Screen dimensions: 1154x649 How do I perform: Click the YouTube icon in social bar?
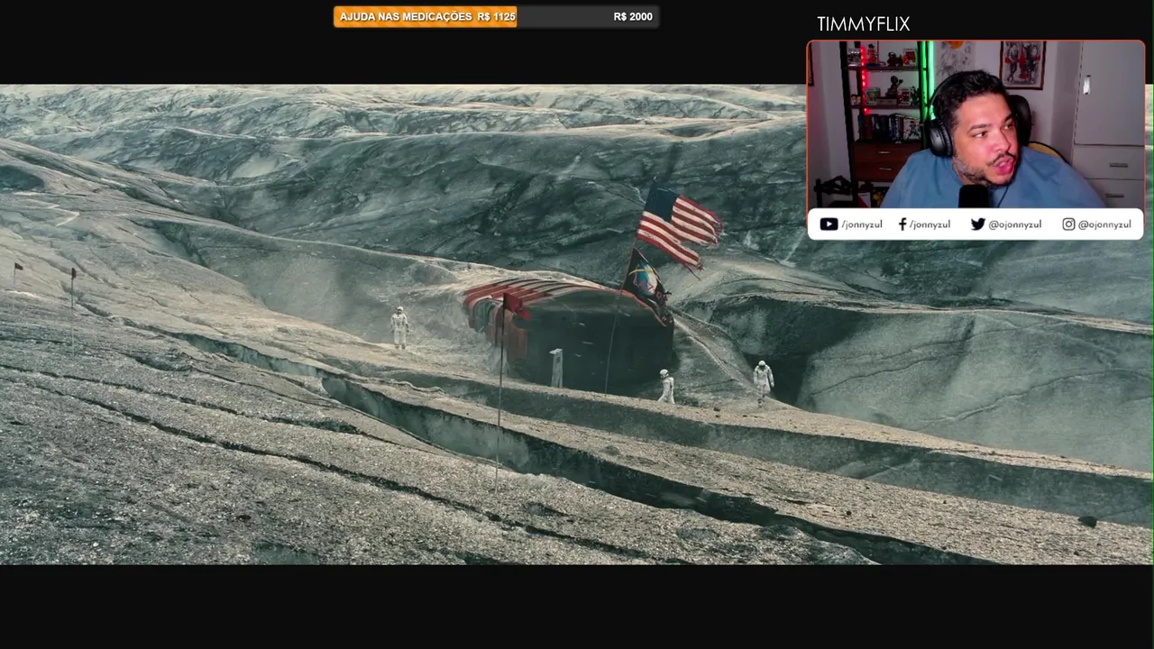tap(829, 224)
